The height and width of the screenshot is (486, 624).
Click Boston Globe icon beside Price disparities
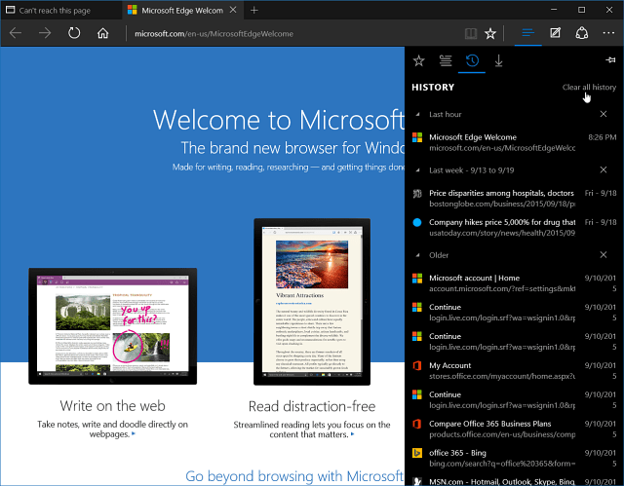[x=417, y=194]
